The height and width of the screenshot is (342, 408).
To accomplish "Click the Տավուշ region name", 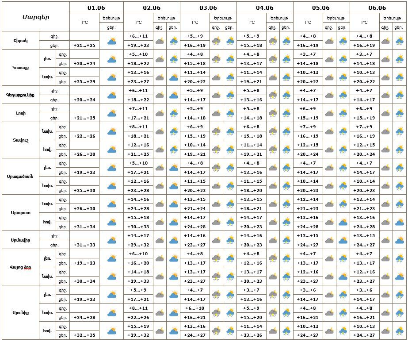I will pyautogui.click(x=21, y=140).
